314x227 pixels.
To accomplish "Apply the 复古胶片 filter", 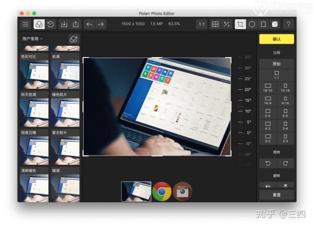I will point(65,147).
